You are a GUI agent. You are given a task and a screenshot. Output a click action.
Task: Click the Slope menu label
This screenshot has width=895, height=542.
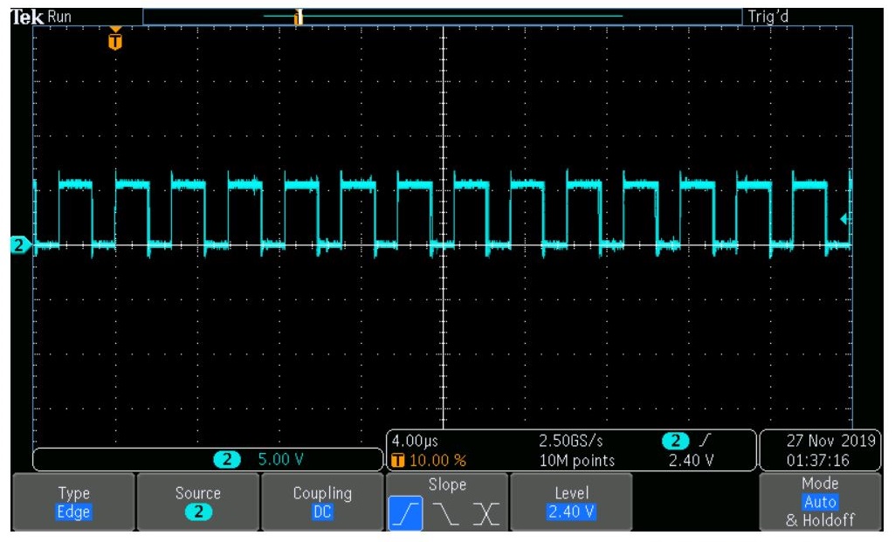coord(447,485)
